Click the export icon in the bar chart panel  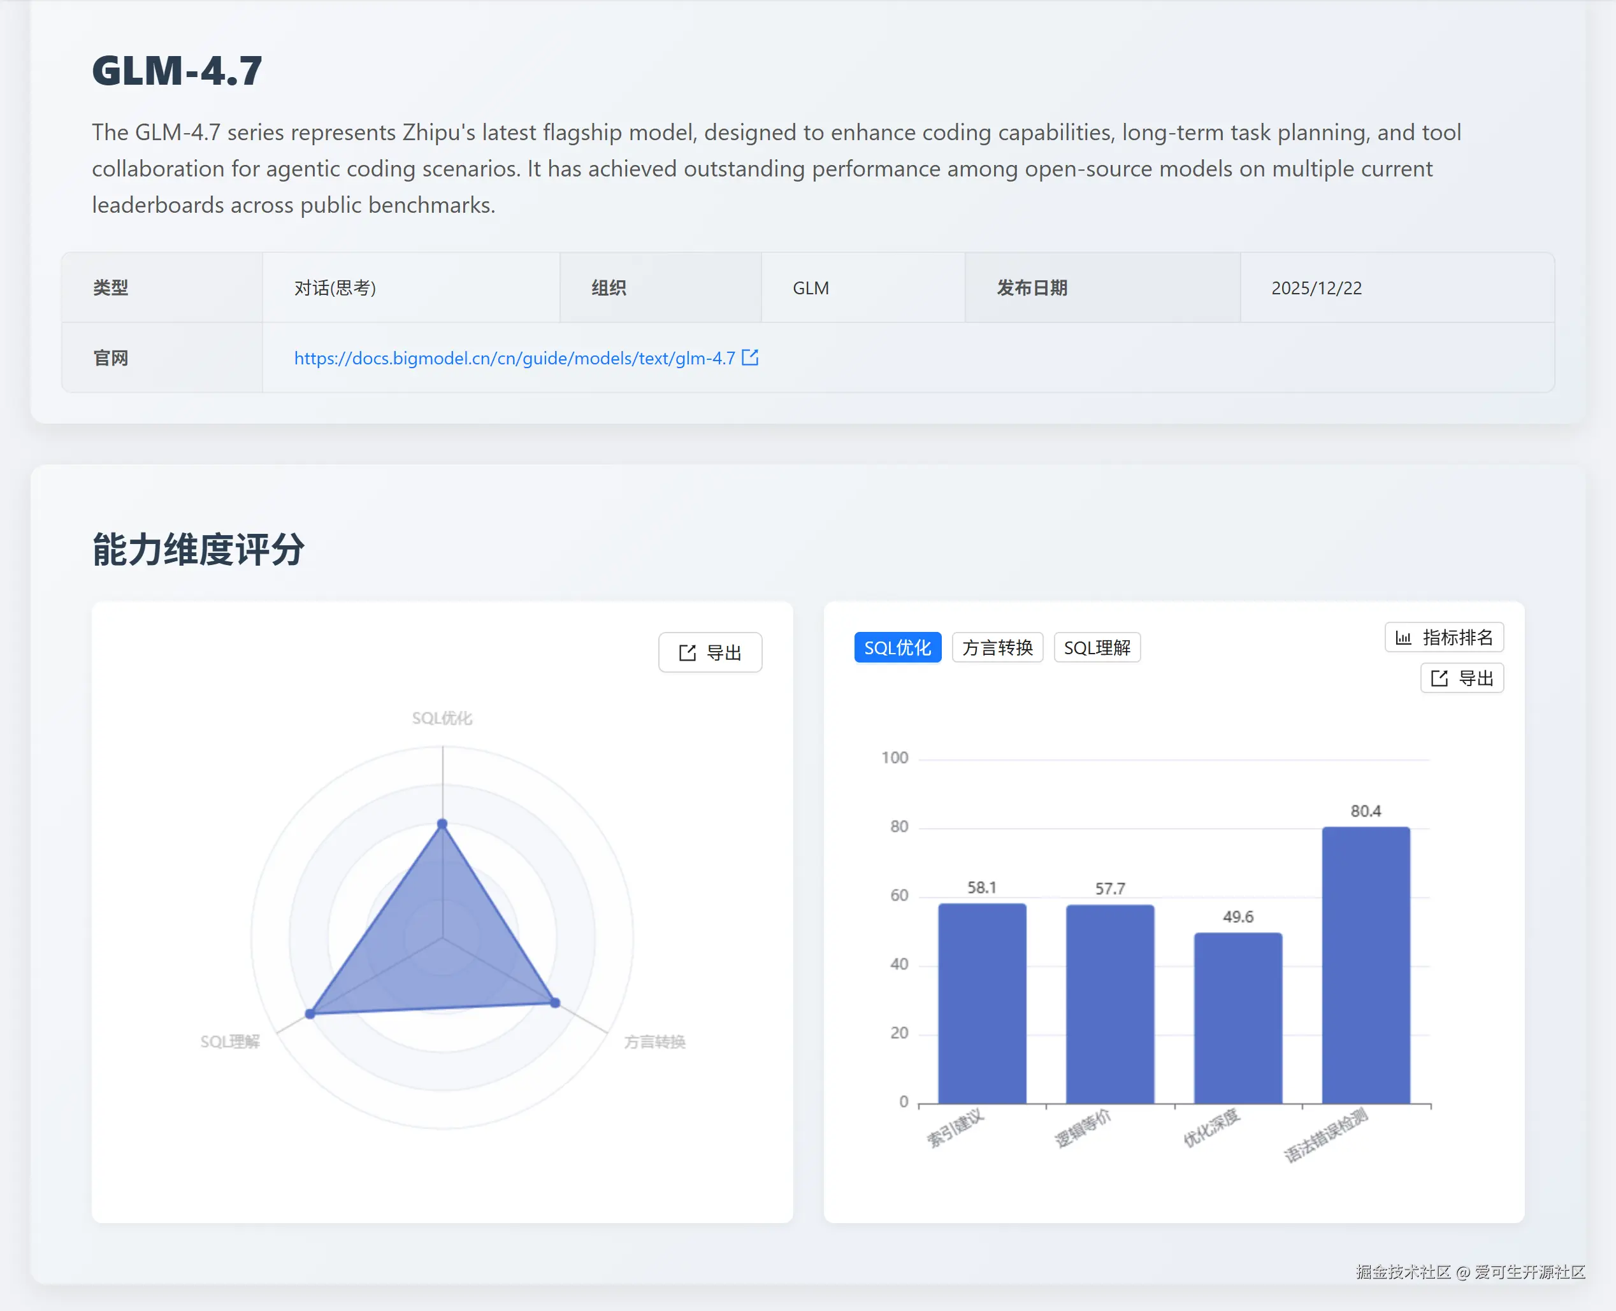tap(1439, 678)
